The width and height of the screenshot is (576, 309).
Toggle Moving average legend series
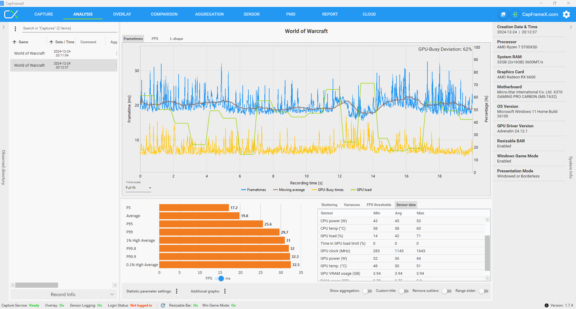(289, 190)
